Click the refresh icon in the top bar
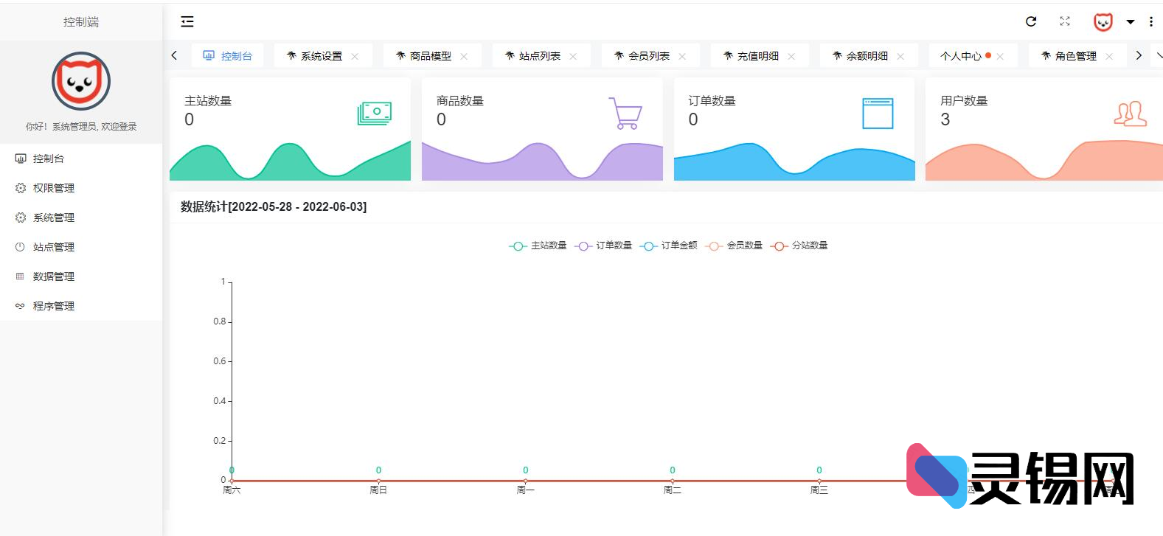The height and width of the screenshot is (536, 1163). click(x=1031, y=22)
